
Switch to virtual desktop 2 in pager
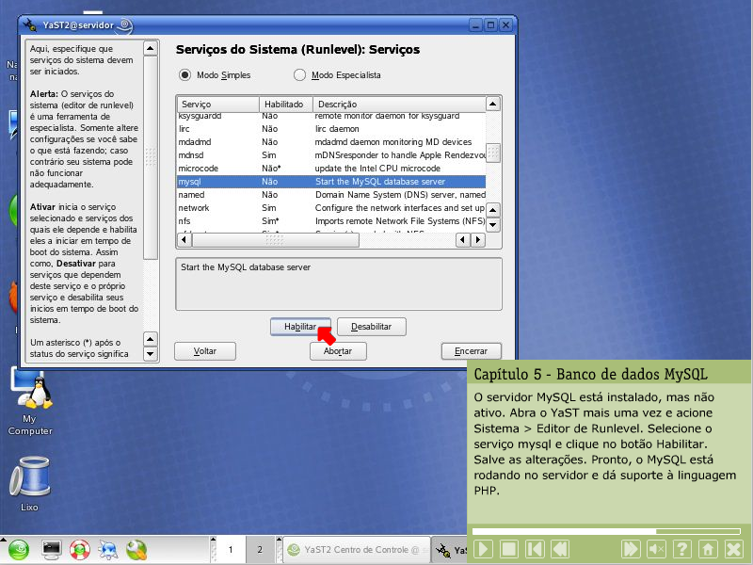259,549
